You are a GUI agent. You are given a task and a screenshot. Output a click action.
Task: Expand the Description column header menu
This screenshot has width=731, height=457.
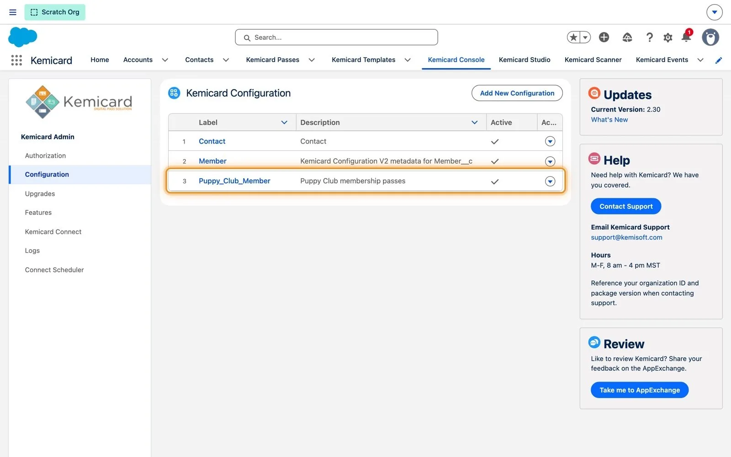coord(475,122)
